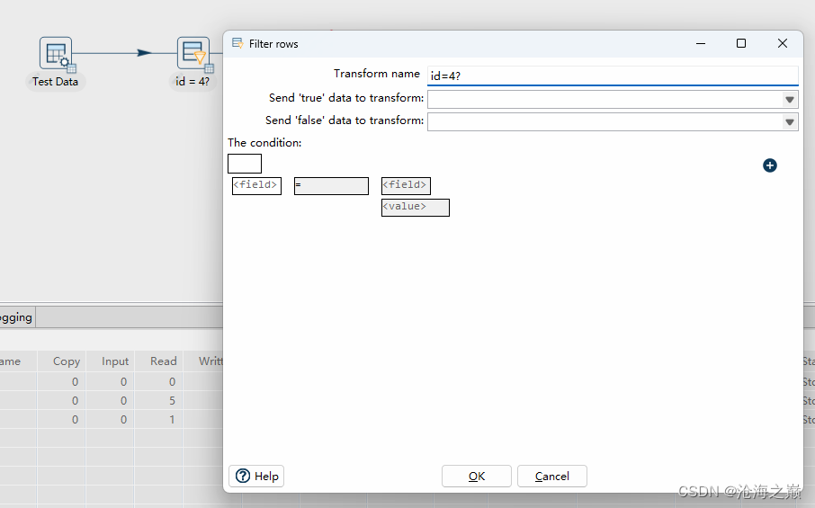This screenshot has height=508, width=815.
Task: Click the <value> condition box
Action: pos(415,207)
